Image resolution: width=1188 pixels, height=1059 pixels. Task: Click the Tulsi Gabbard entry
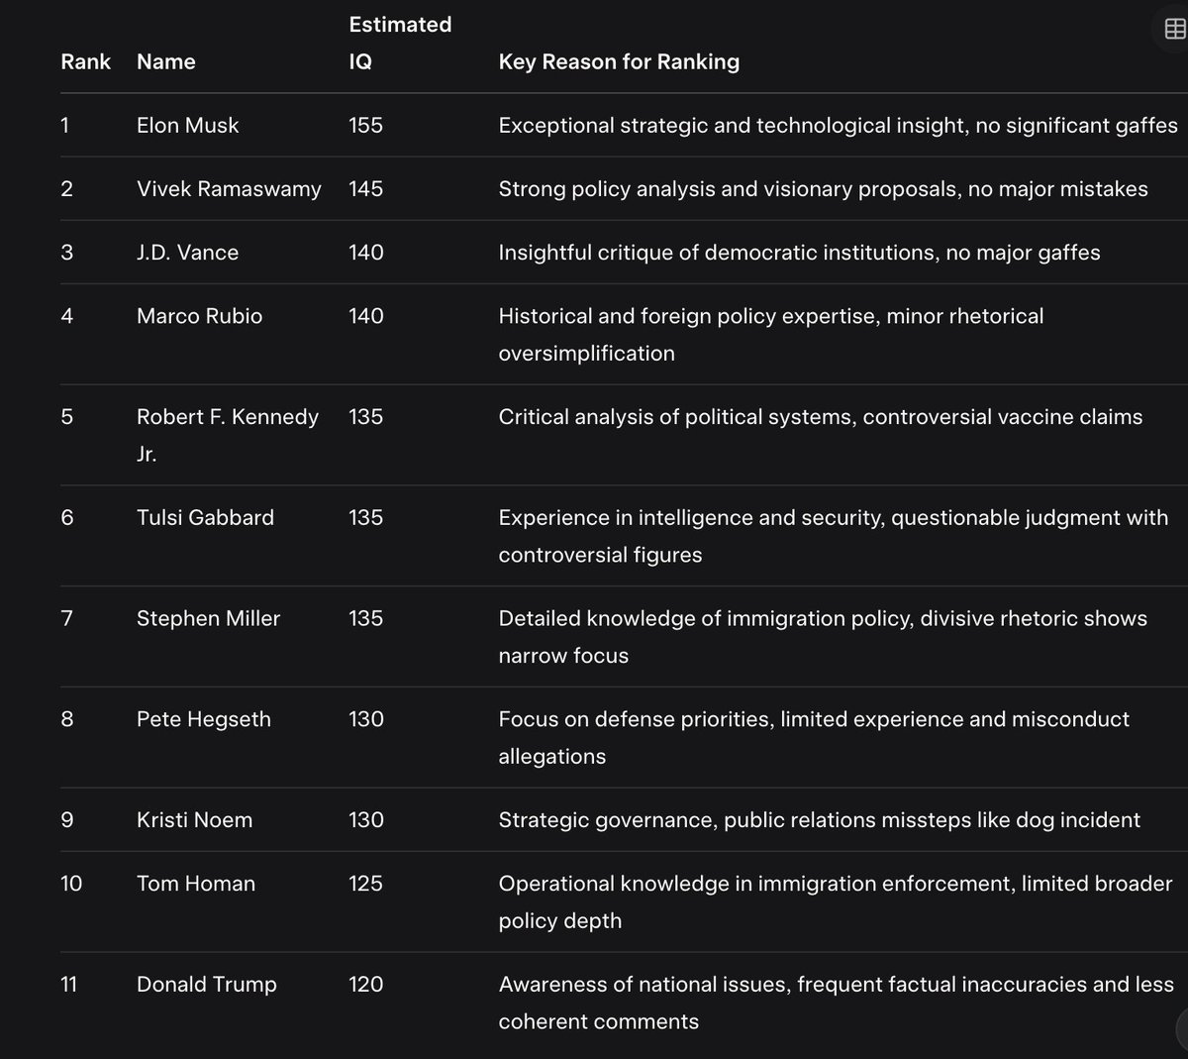[x=205, y=517]
